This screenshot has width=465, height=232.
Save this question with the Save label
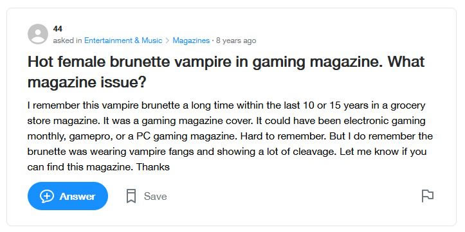[156, 196]
